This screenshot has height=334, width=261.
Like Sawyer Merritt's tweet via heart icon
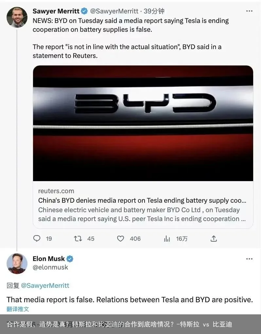pyautogui.click(x=121, y=239)
